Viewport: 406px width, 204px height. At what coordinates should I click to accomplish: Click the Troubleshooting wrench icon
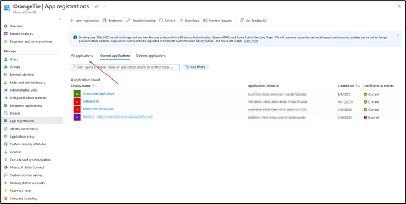click(128, 20)
